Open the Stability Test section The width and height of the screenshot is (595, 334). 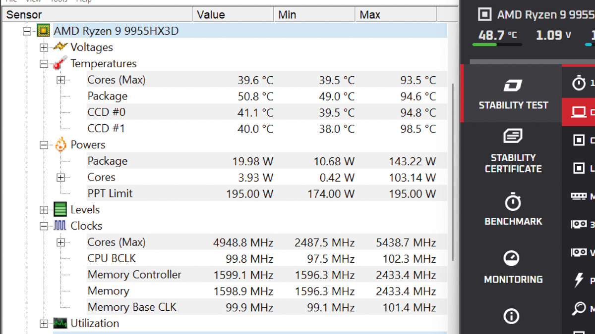click(513, 94)
